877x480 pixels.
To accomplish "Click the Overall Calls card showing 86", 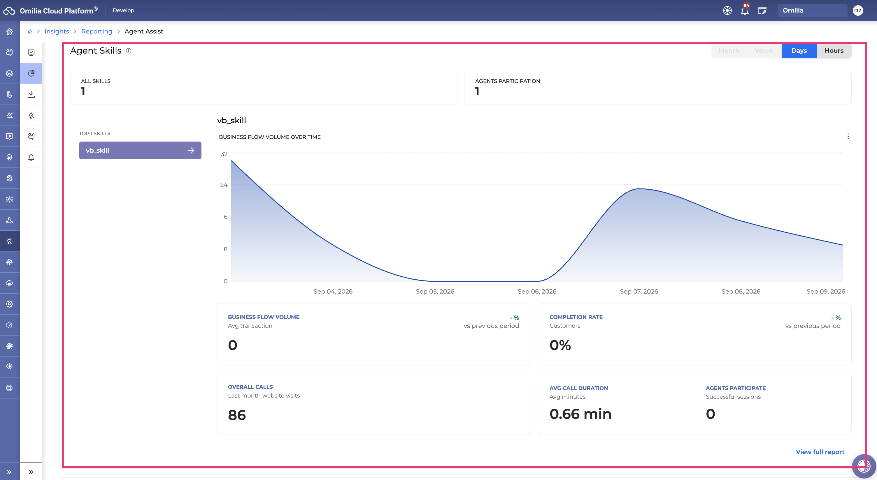I will [373, 403].
